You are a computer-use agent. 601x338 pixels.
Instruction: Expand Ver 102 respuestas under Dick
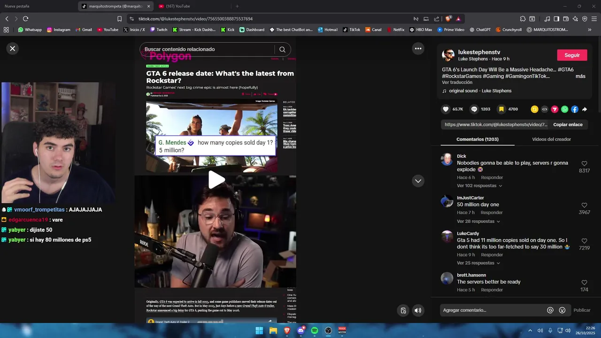(x=479, y=185)
